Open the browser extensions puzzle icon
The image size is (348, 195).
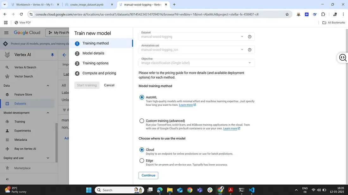(323, 14)
